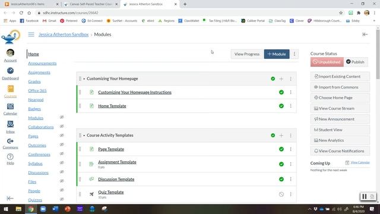Image resolution: width=380 pixels, height=214 pixels.
Task: Open options menu next to the Module button
Action: 294,54
